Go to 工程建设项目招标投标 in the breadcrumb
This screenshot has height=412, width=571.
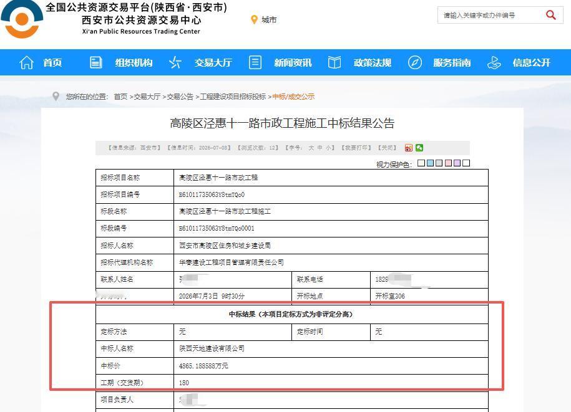233,97
